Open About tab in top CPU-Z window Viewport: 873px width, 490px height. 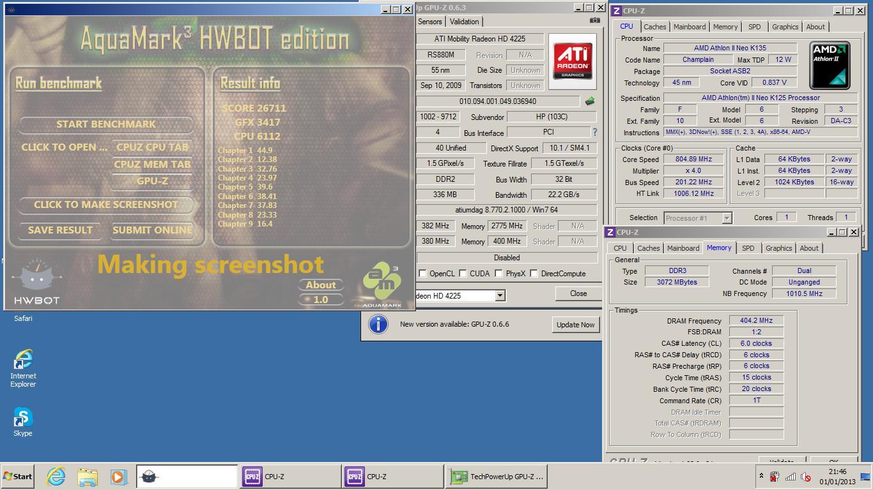coord(815,27)
